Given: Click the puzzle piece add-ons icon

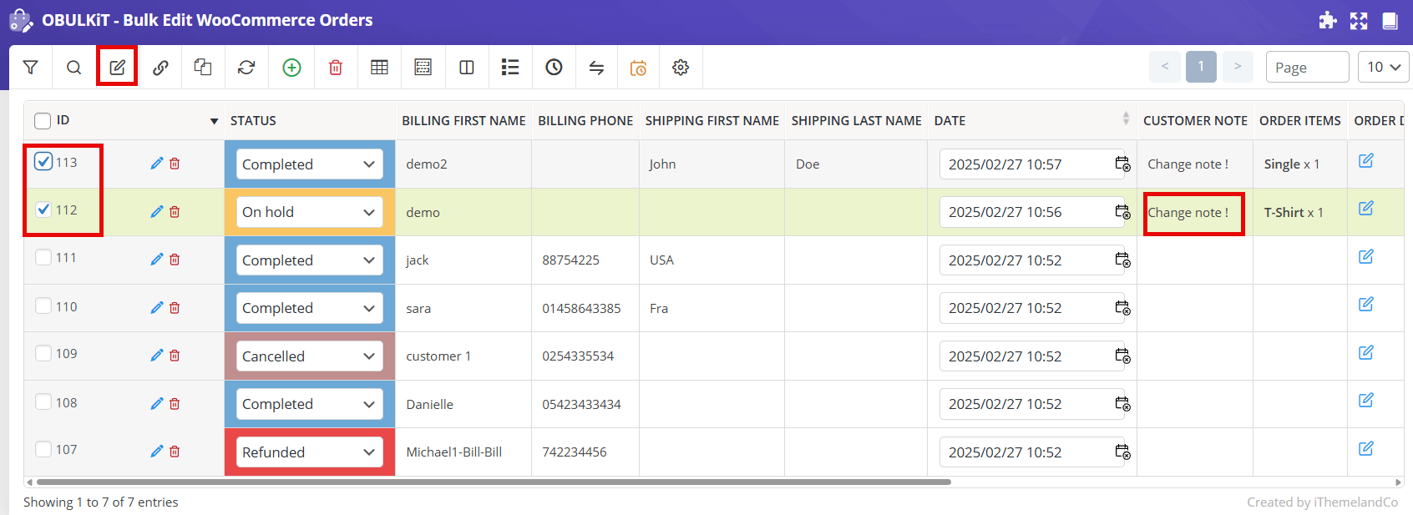Looking at the screenshot, I should [1328, 21].
